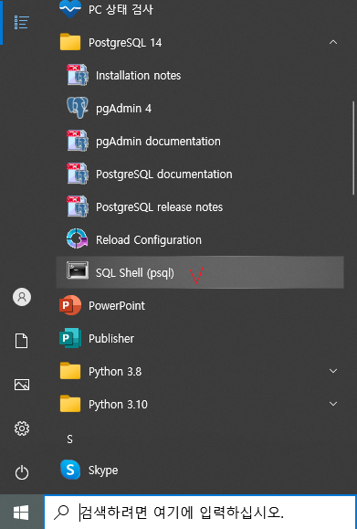Click the 'PostgreSQL 14' folder name
The image size is (357, 529).
pyautogui.click(x=125, y=43)
